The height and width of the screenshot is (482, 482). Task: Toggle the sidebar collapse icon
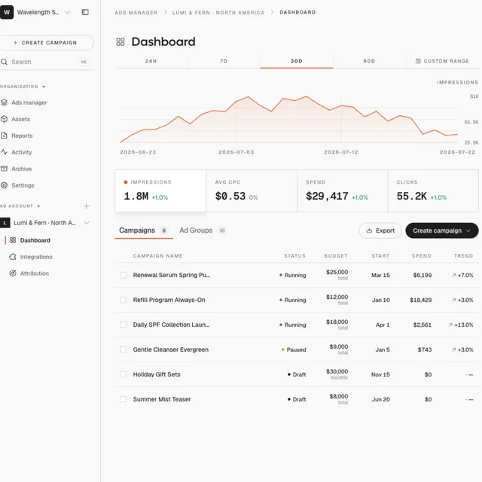tap(85, 12)
